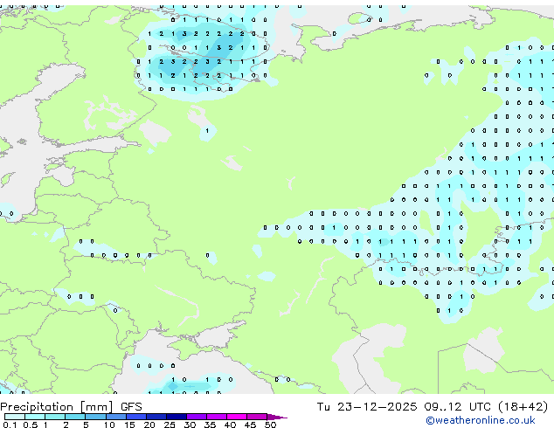
Task: Pick the 45–50 mm legend swatch
Action: pyautogui.click(x=257, y=417)
